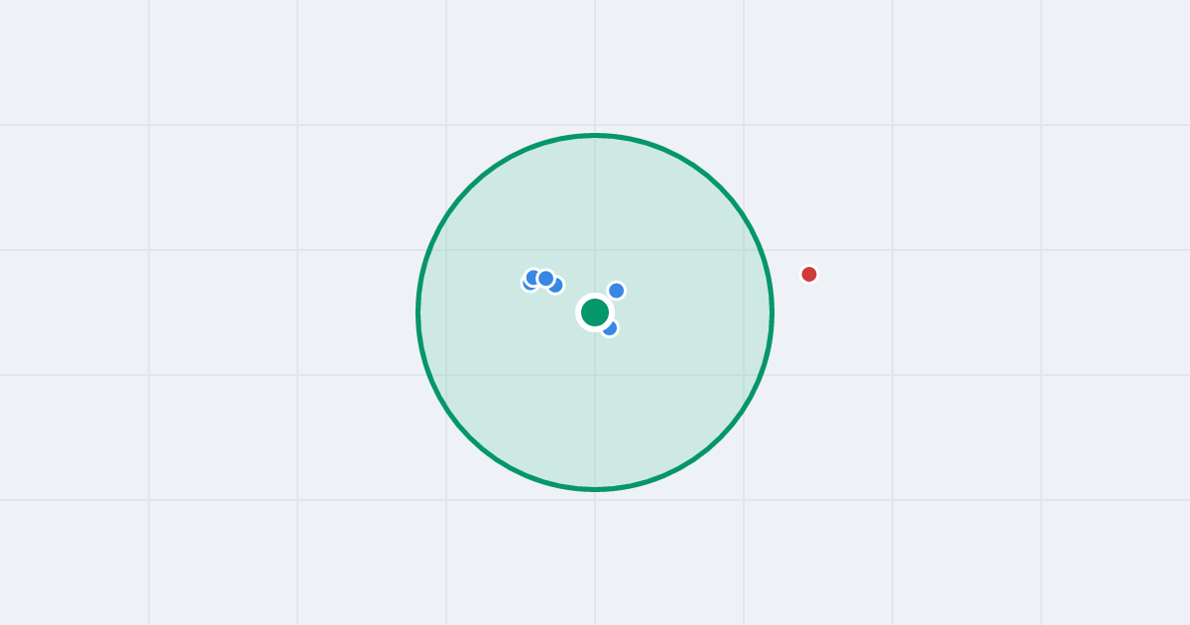Select the large green center marker

click(x=595, y=312)
